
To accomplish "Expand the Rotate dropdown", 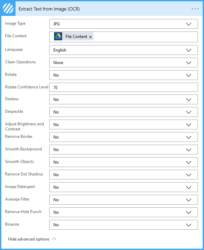I will tap(124, 75).
